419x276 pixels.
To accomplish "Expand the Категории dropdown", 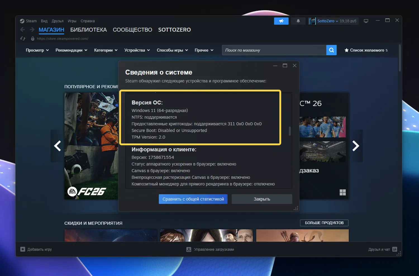I will pyautogui.click(x=106, y=50).
